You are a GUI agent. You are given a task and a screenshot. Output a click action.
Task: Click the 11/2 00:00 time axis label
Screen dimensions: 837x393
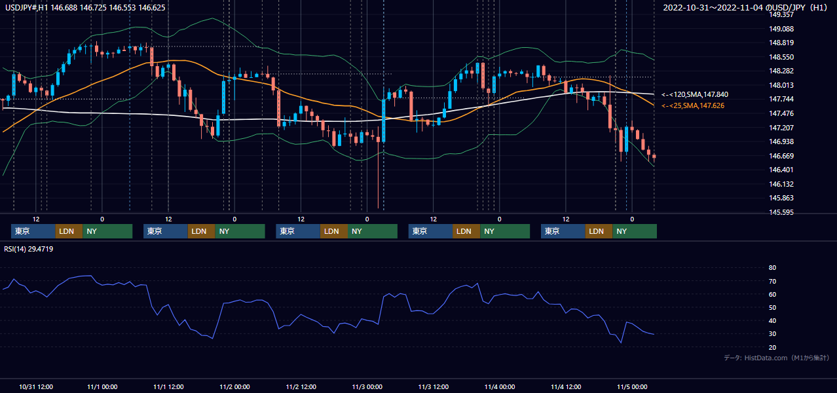[235, 386]
